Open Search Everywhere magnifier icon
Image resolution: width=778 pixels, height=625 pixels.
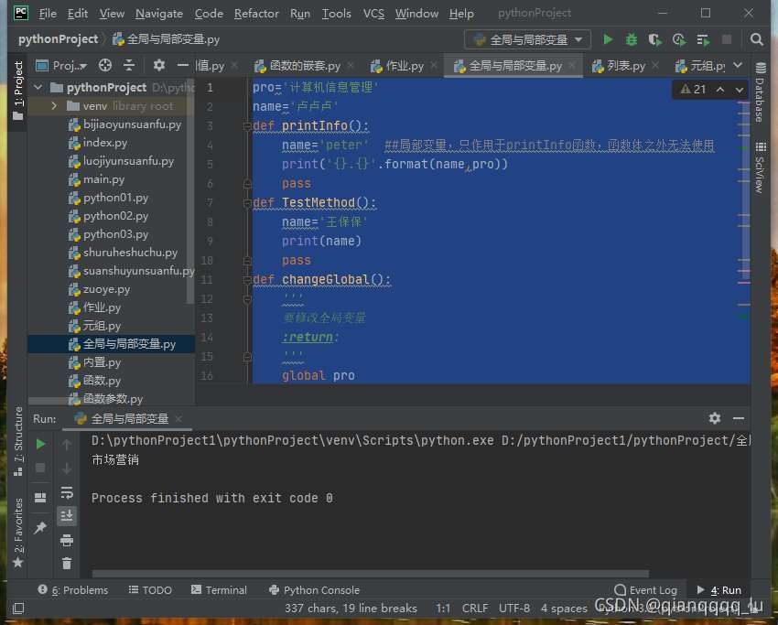(757, 39)
